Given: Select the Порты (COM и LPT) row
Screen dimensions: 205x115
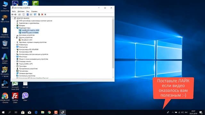Looking at the screenshot, I should coord(24,64).
